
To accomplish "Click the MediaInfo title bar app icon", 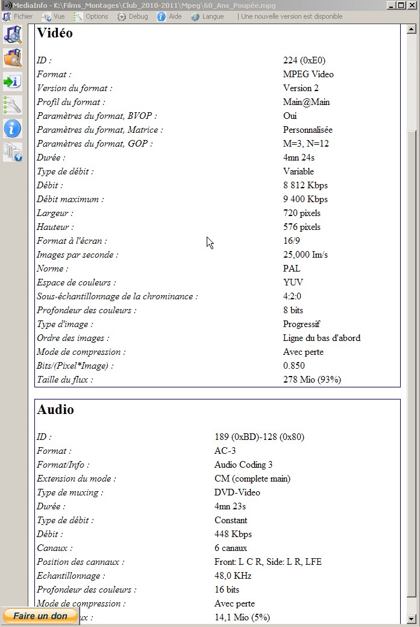I will pos(7,5).
